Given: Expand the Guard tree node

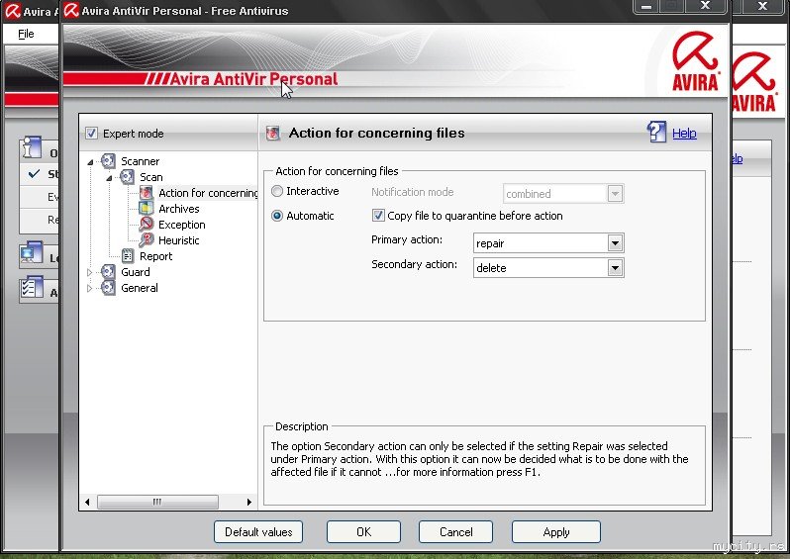Looking at the screenshot, I should click(x=90, y=272).
